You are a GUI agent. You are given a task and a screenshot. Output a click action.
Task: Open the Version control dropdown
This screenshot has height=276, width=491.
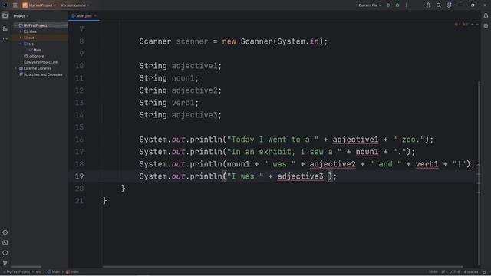pyautogui.click(x=75, y=5)
